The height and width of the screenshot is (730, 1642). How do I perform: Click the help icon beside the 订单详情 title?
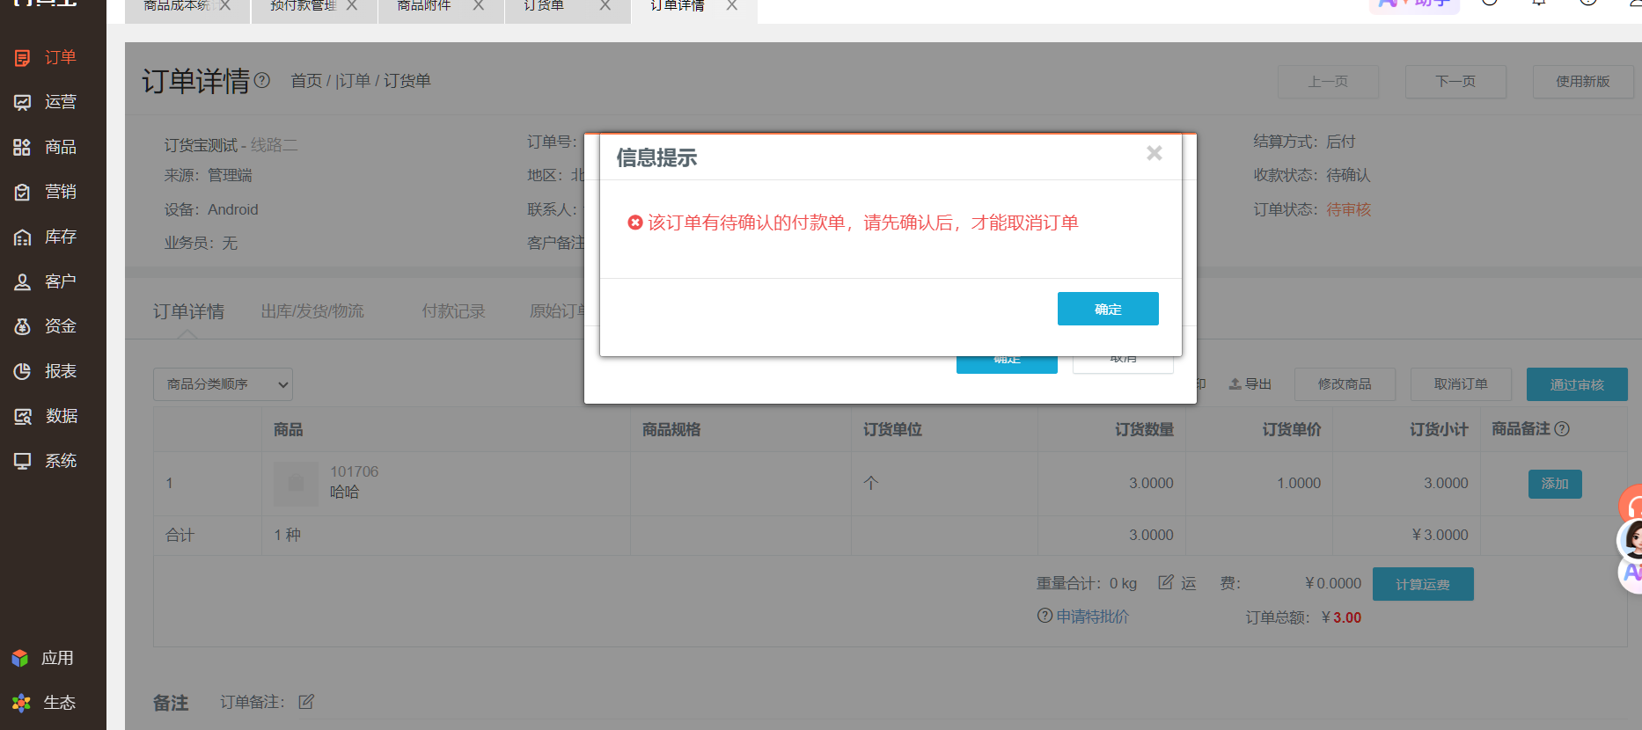tap(262, 81)
